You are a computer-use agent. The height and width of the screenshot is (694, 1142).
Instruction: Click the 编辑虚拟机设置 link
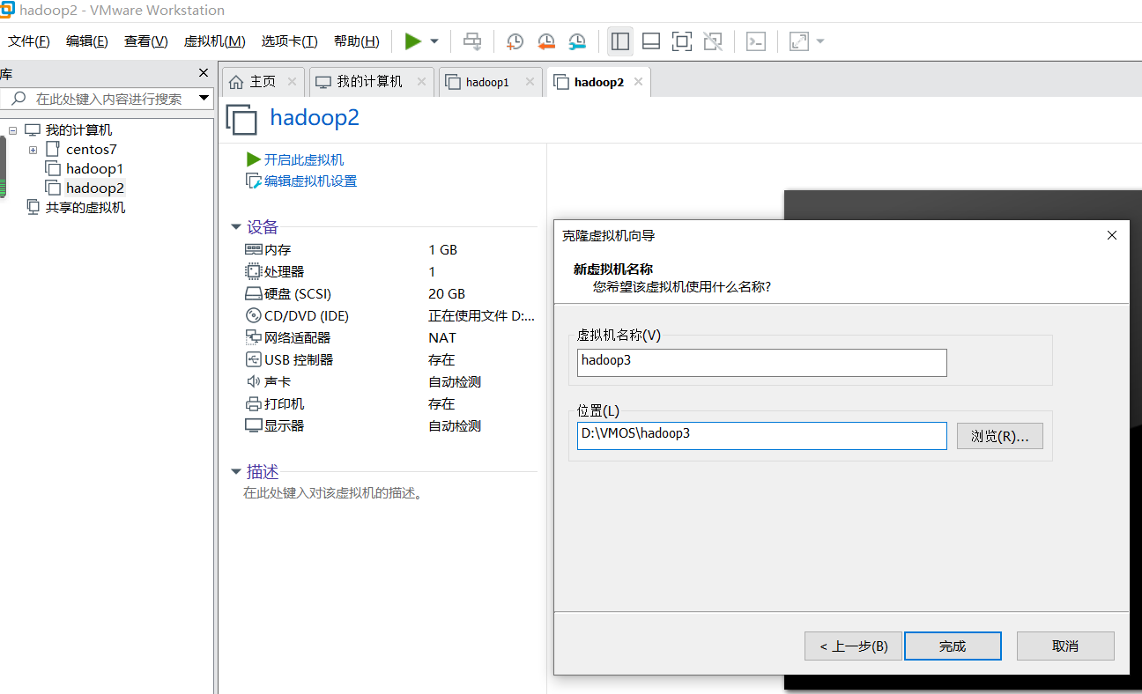[x=310, y=181]
